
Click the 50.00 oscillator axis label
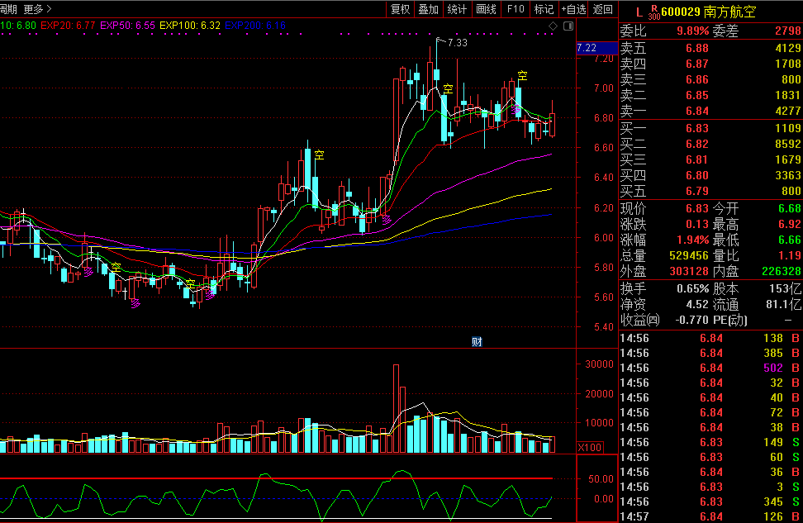(x=601, y=479)
